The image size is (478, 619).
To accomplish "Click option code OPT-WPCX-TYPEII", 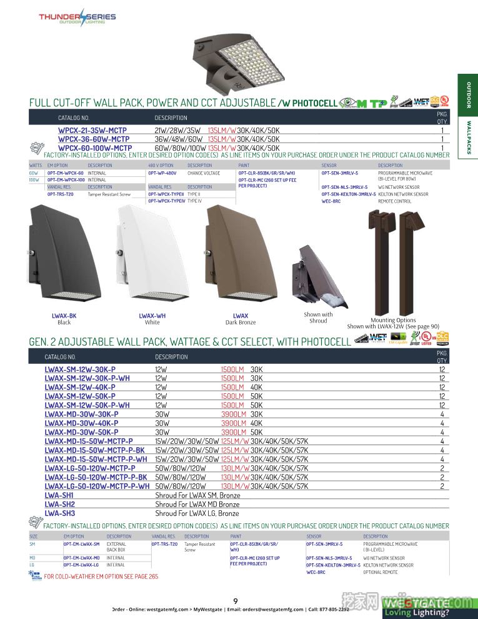I will 166,194.
